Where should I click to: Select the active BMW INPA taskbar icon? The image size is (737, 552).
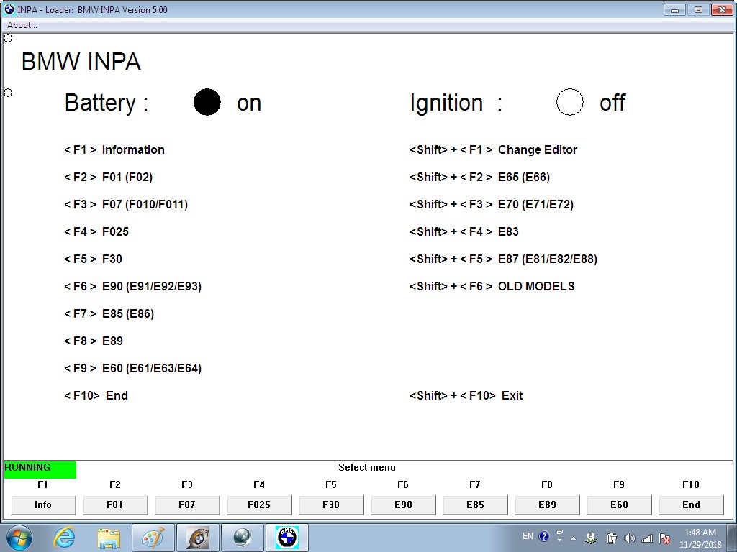click(287, 538)
